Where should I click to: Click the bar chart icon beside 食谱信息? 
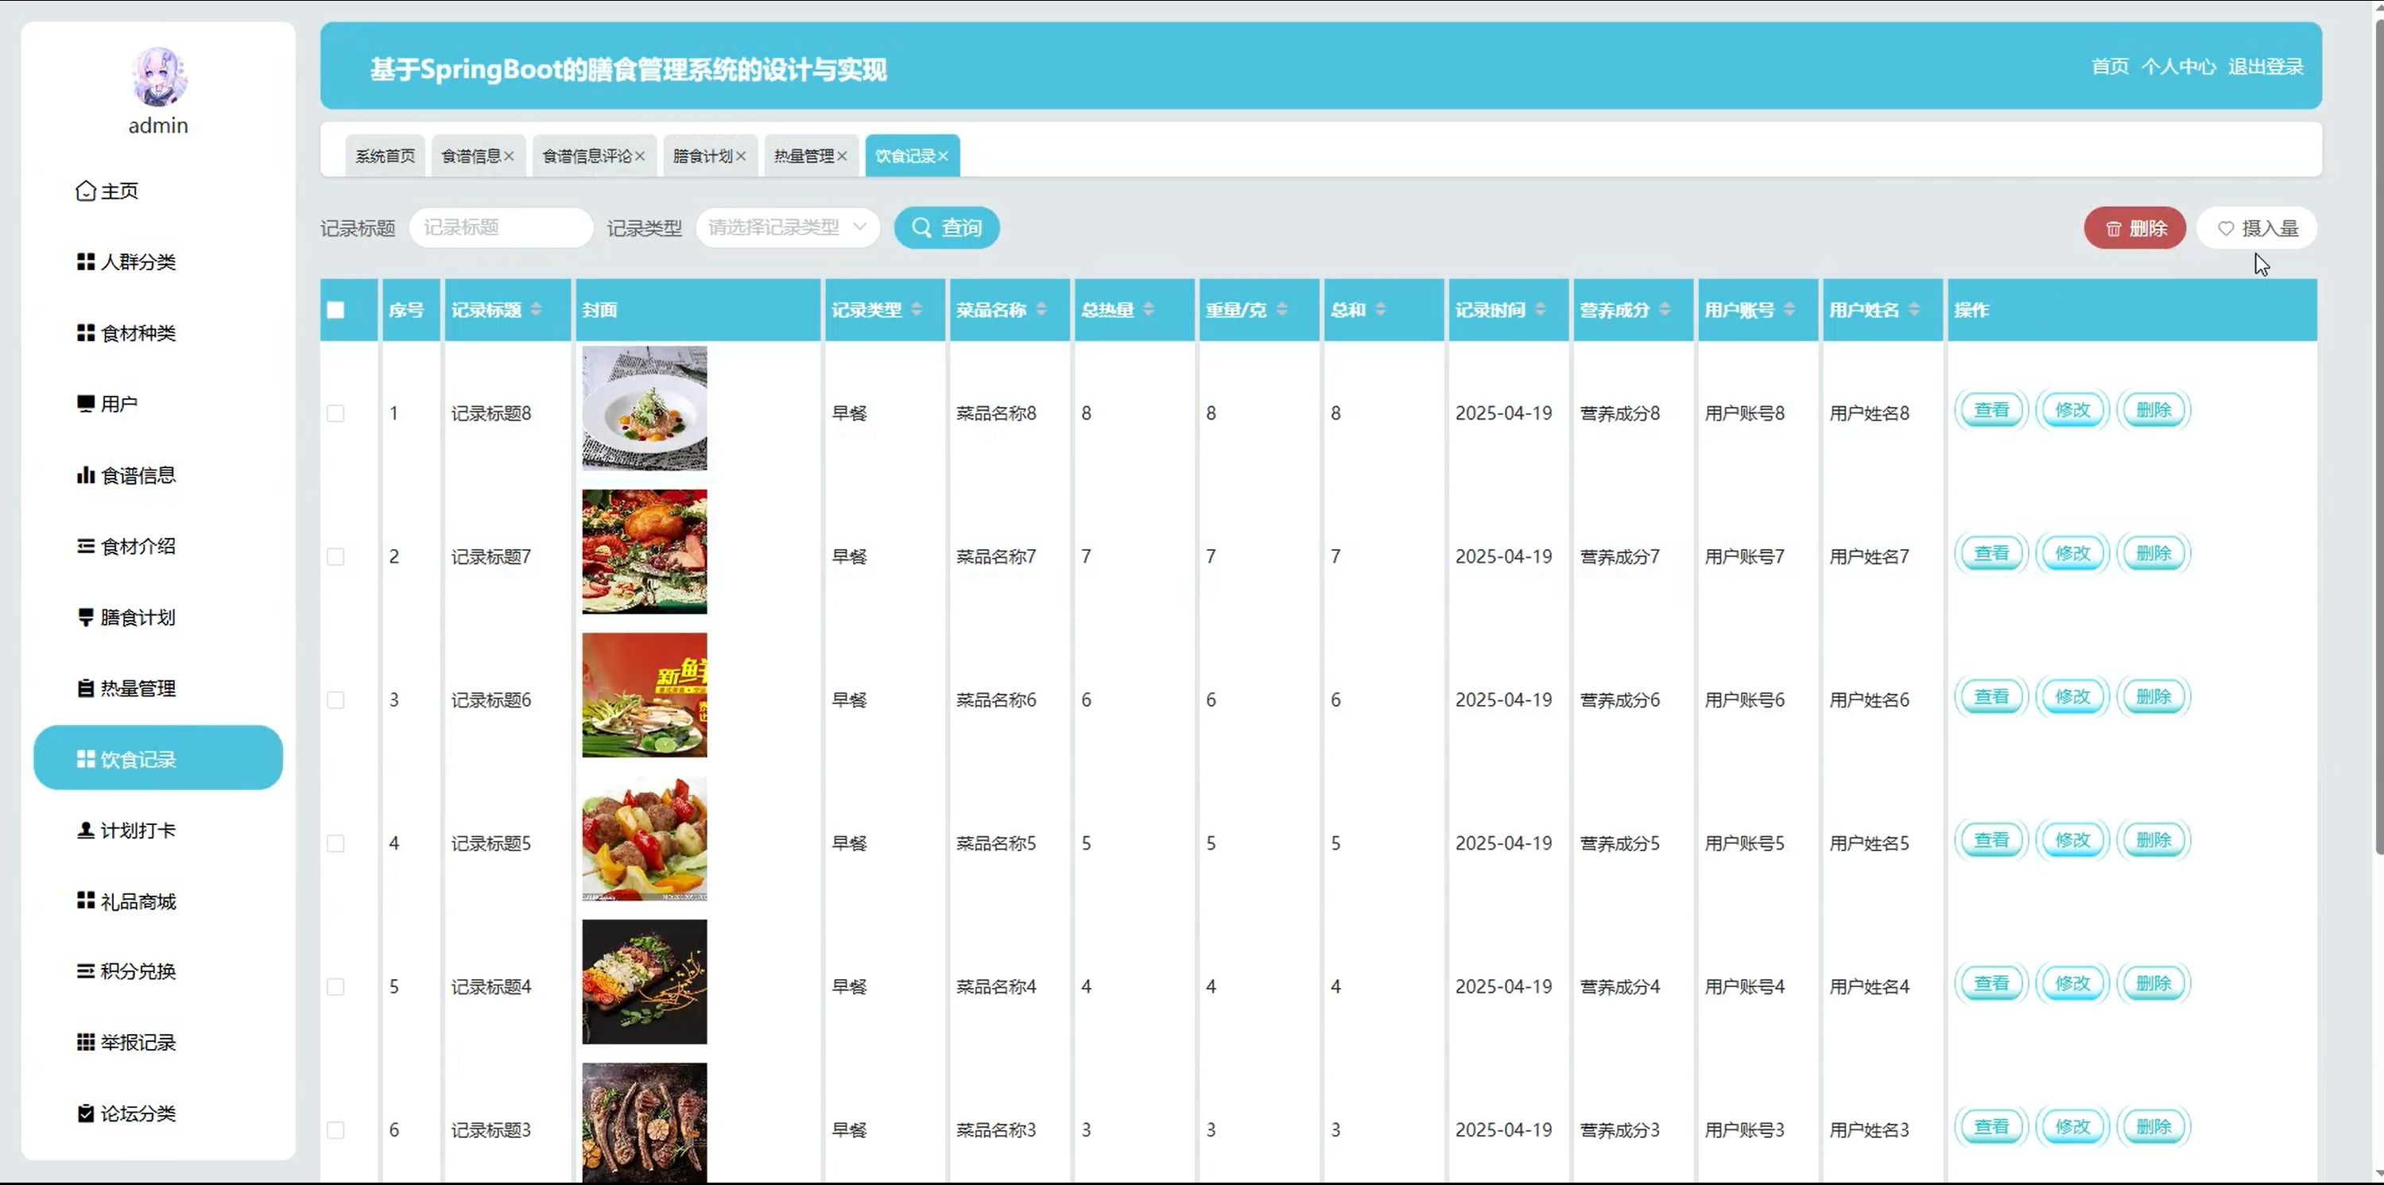pos(85,474)
